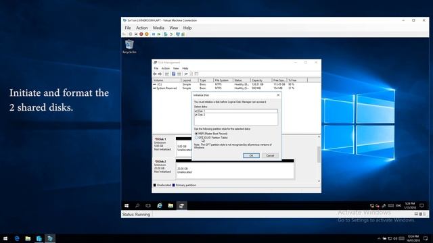This screenshot has width=433, height=243.
Task: Click scroll down arrow of disk pane
Action: pos(319,181)
